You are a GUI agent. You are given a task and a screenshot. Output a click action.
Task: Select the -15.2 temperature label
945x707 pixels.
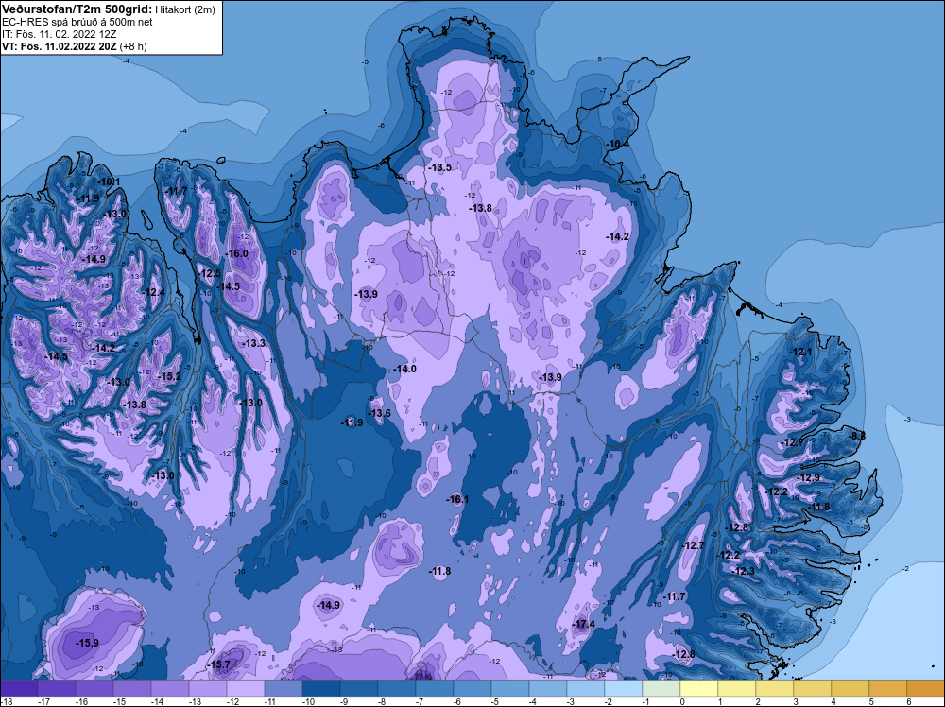click(x=169, y=376)
